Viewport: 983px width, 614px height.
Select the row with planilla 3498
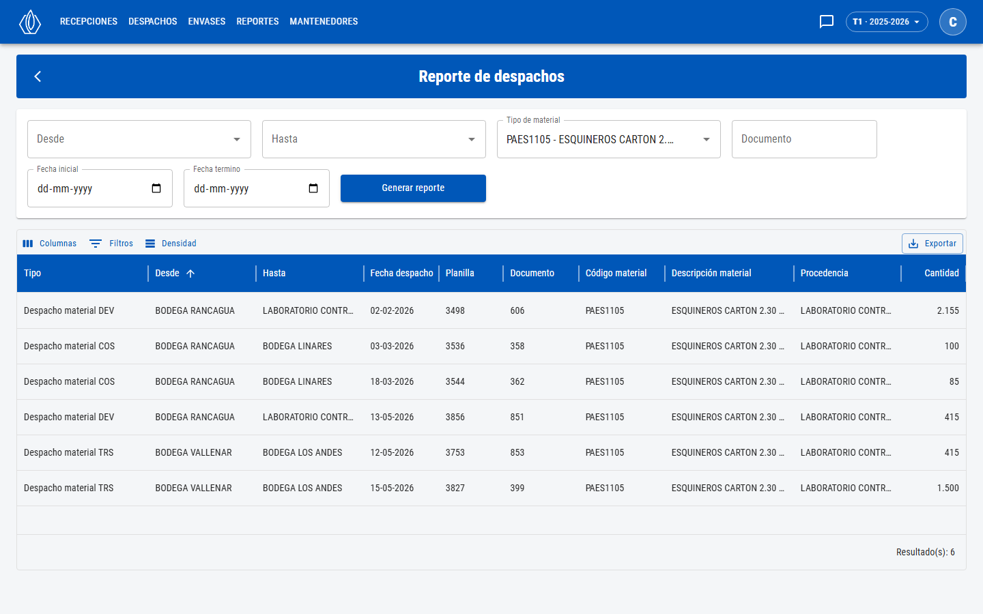pos(491,311)
